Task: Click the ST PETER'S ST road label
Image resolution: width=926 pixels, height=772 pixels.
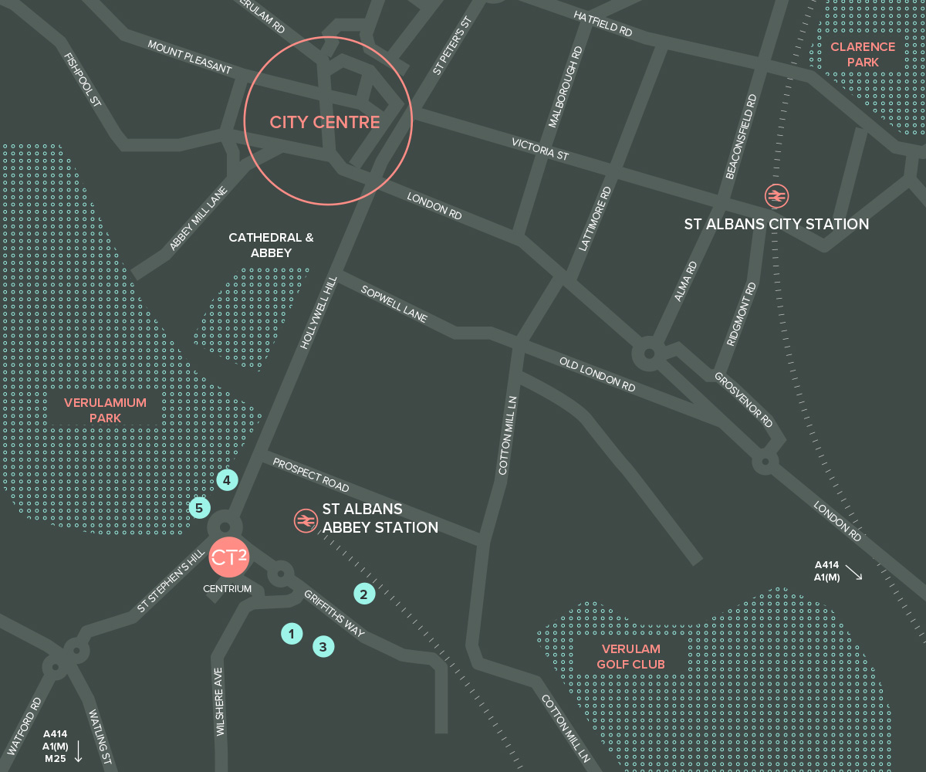Action: (451, 46)
